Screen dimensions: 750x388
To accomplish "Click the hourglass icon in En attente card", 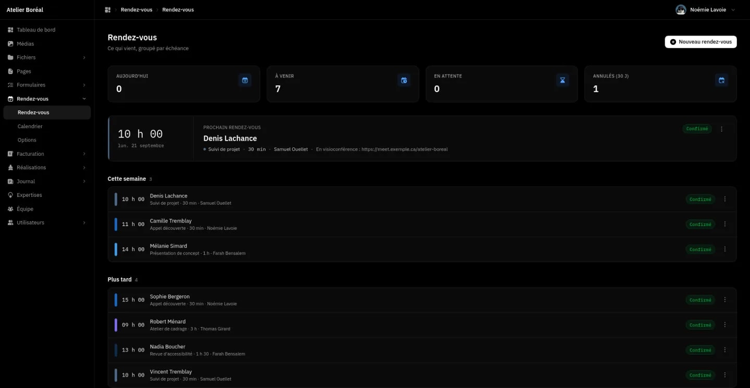I will point(562,80).
